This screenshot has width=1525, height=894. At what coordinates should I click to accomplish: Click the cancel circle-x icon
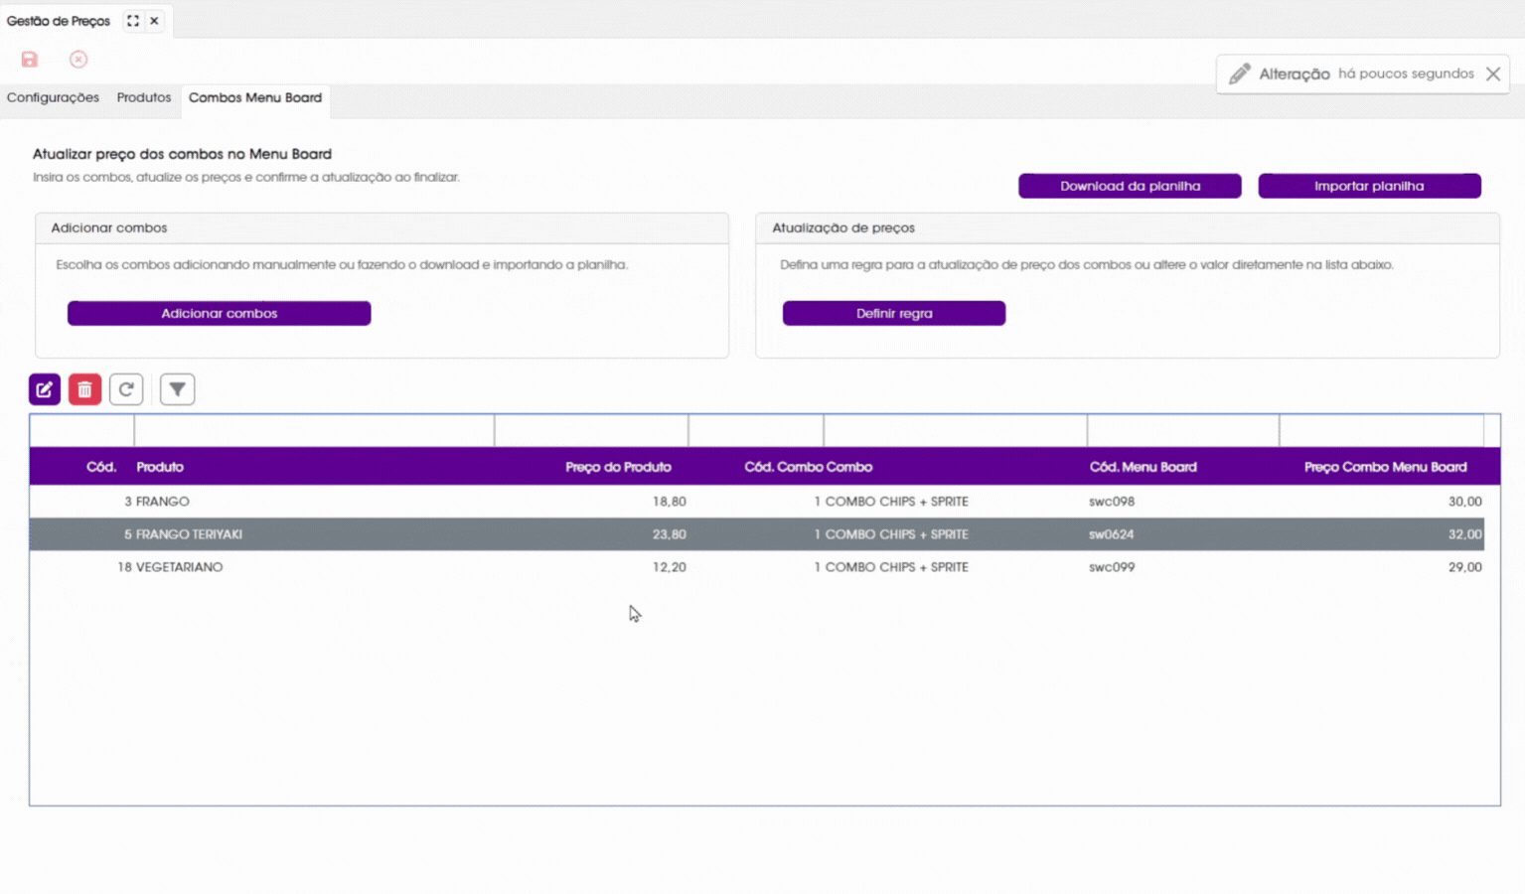(x=78, y=60)
